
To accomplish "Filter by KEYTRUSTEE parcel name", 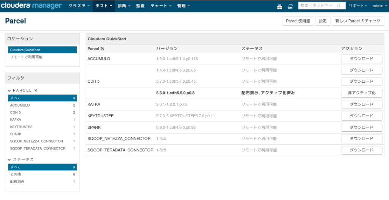I will pyautogui.click(x=43, y=127).
